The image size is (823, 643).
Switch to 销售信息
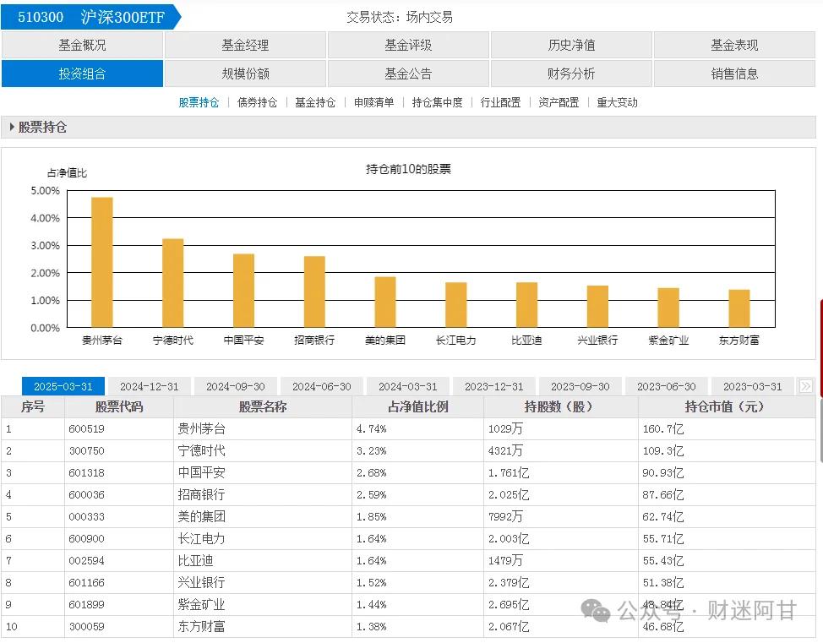pos(736,74)
